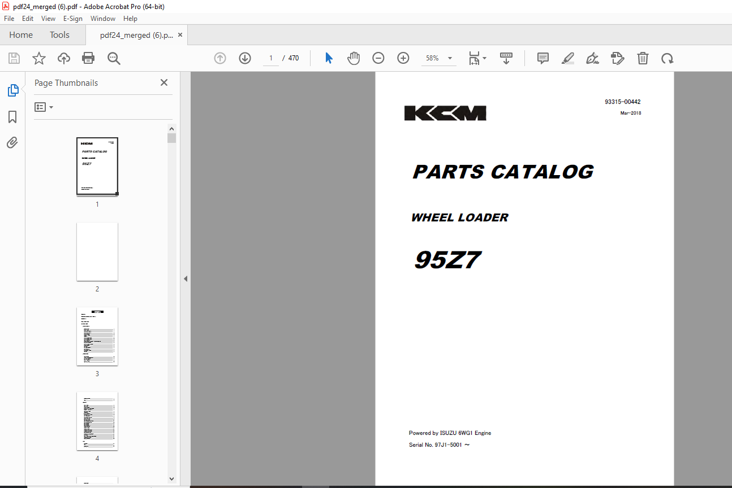Activate the hand pan tool
Image resolution: width=732 pixels, height=488 pixels.
(354, 58)
